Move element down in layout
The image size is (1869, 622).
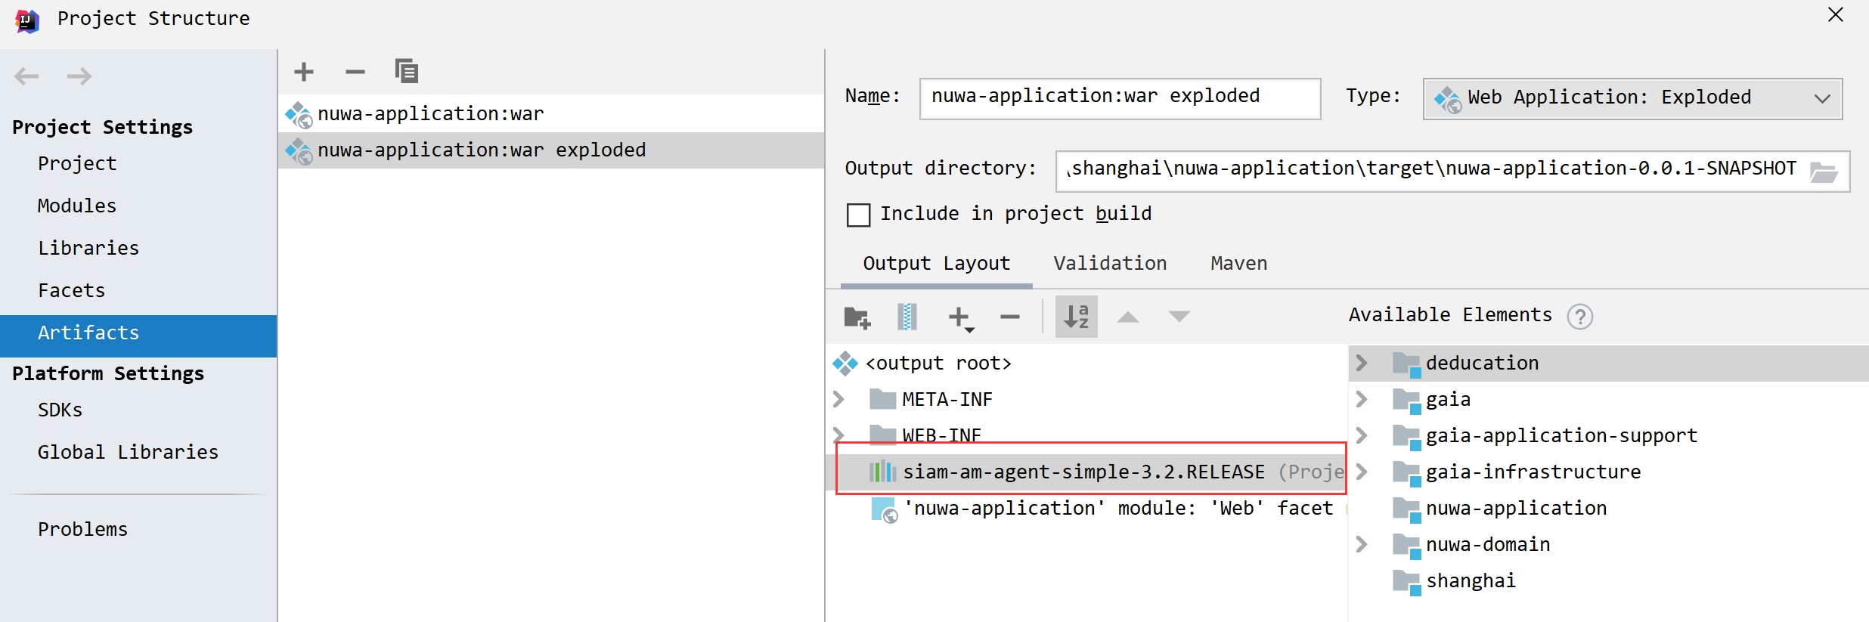(x=1179, y=317)
